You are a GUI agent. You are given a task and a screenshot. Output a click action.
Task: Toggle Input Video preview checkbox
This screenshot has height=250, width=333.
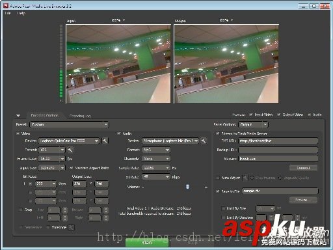tap(251, 115)
